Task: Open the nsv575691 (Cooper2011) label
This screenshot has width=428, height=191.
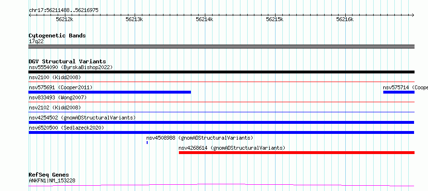Action: tap(61, 87)
